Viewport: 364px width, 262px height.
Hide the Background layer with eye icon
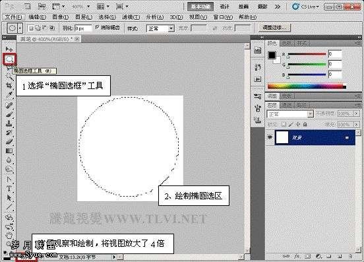(270, 137)
